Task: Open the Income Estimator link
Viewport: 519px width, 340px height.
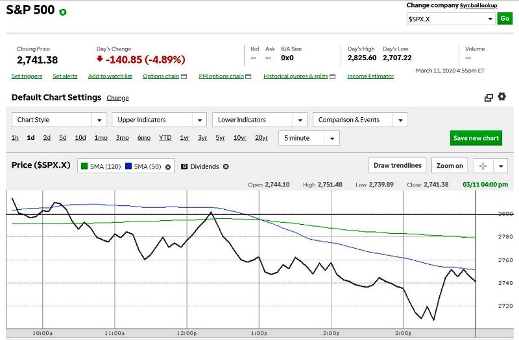Action: point(370,76)
